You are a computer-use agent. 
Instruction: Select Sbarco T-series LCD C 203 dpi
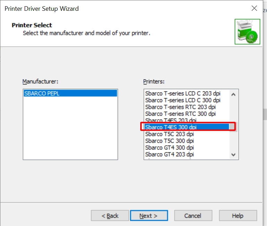pyautogui.click(x=183, y=93)
